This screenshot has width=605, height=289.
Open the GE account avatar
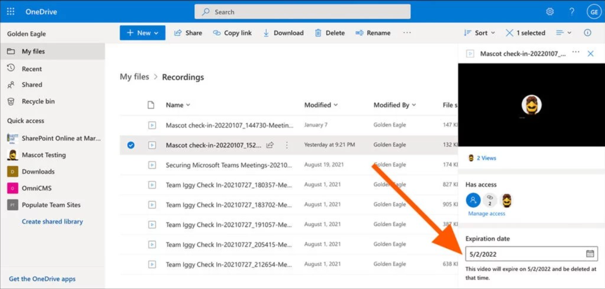click(x=594, y=12)
